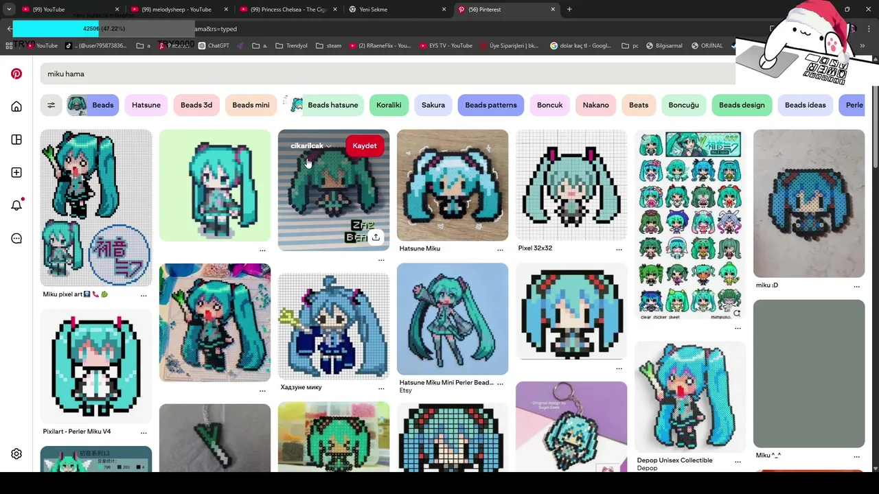879x494 pixels.
Task: Open more options for Miku ^_^ pin
Action: [x=856, y=456]
